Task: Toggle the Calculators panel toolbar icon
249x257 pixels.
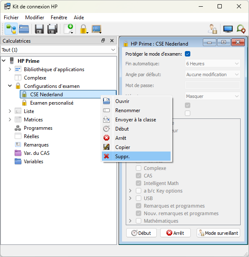Action: click(x=11, y=29)
